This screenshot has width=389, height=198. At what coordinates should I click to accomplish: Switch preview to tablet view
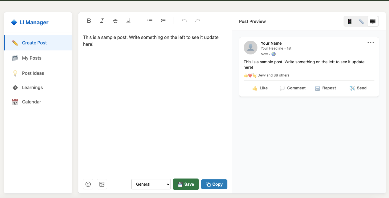(x=361, y=21)
